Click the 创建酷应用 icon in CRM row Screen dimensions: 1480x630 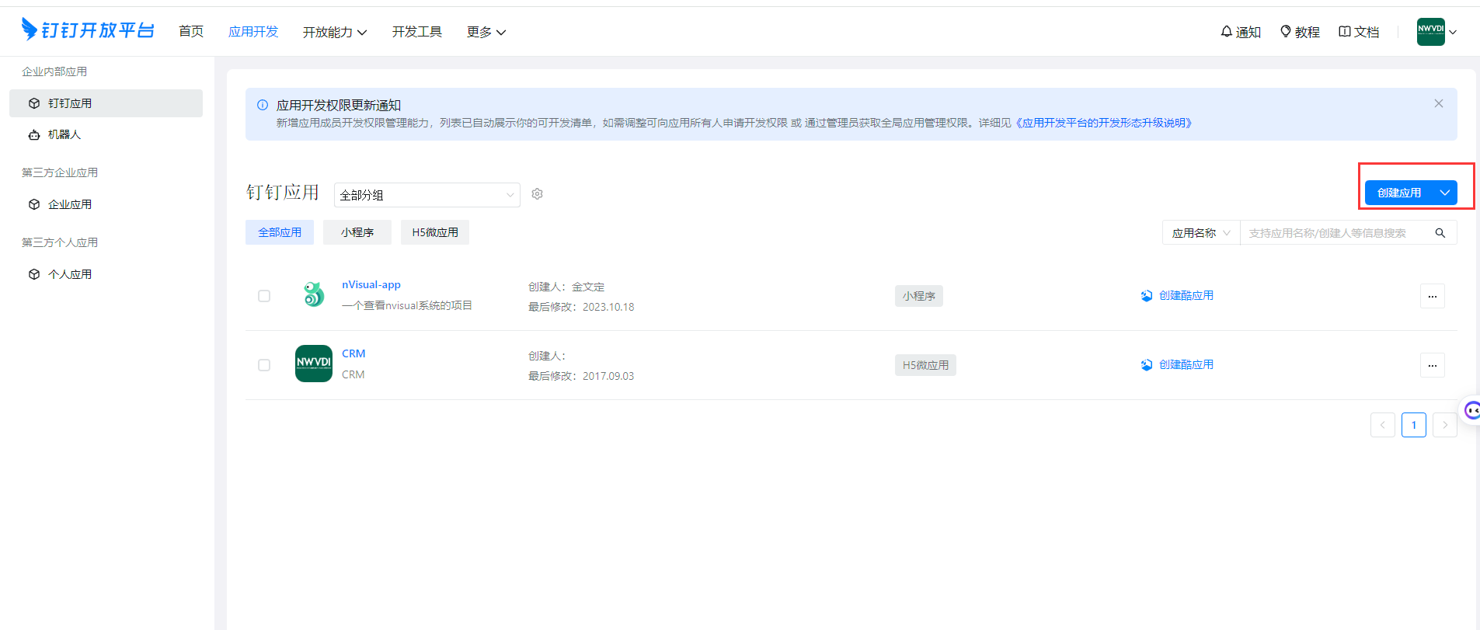click(x=1147, y=365)
